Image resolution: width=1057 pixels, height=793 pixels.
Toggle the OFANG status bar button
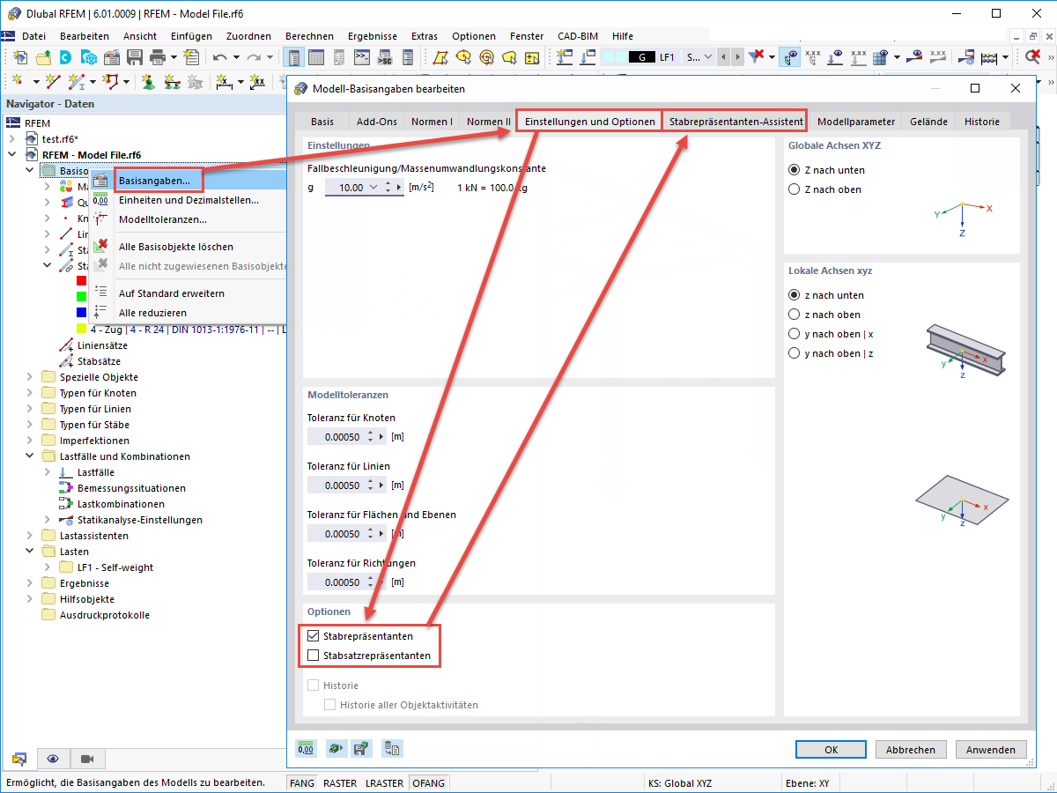428,782
